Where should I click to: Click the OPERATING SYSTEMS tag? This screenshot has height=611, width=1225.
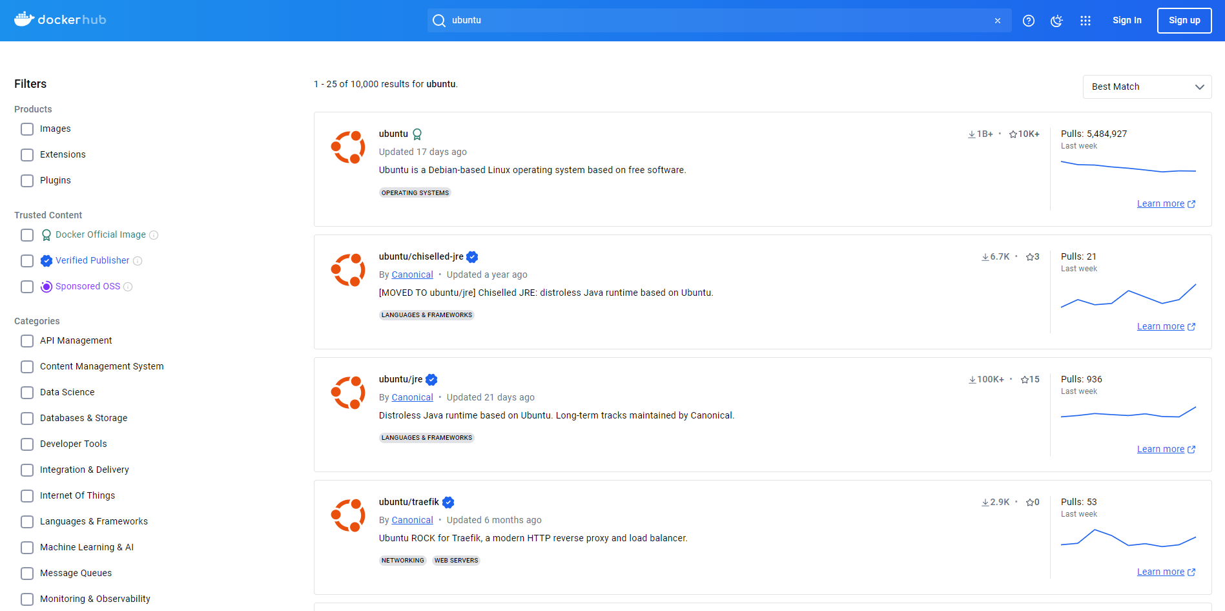coord(415,192)
